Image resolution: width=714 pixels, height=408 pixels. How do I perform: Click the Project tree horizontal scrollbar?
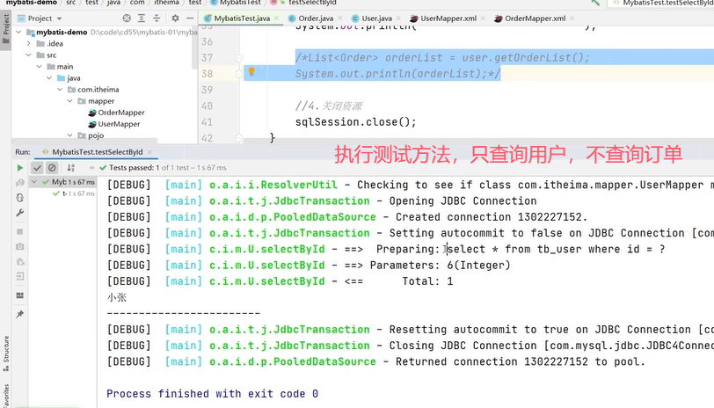[x=84, y=142]
